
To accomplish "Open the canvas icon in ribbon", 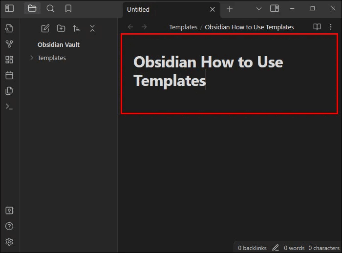I will click(9, 60).
